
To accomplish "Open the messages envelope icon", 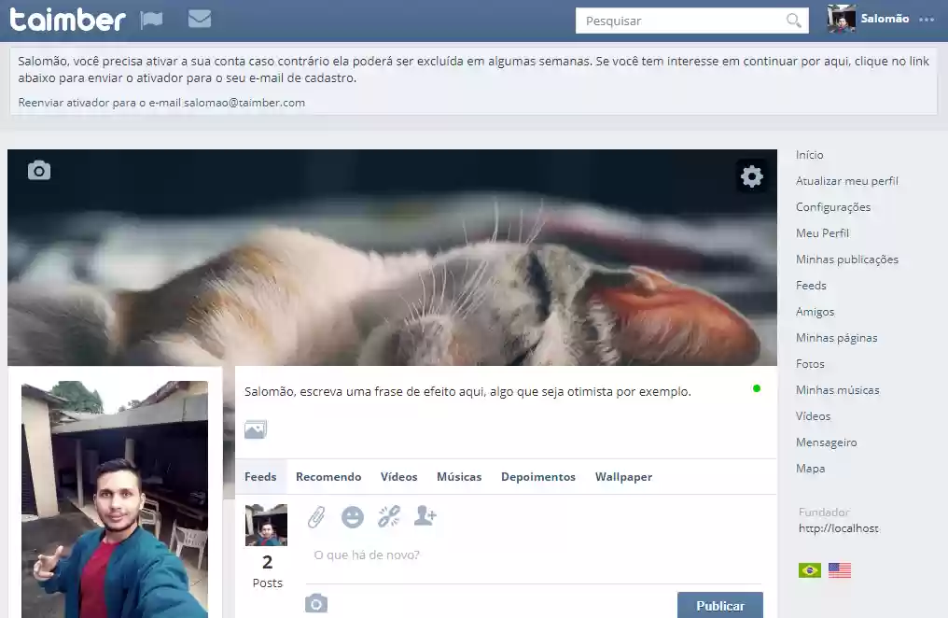I will [x=199, y=19].
